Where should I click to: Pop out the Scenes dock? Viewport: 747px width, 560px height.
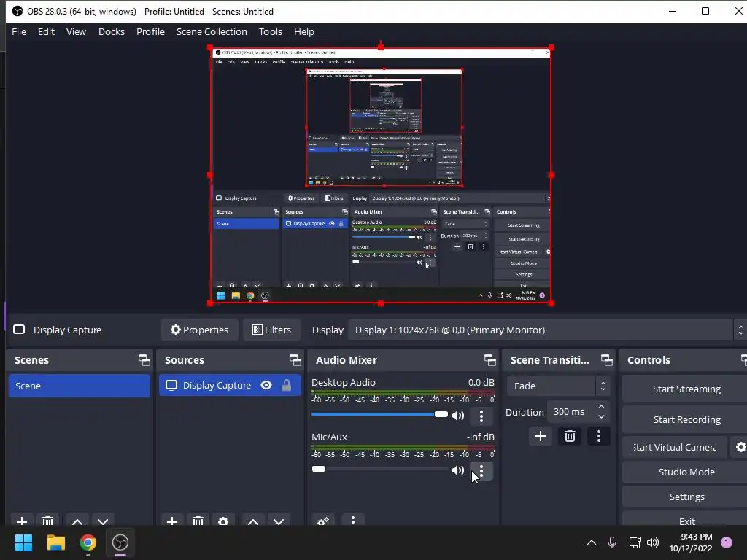144,360
